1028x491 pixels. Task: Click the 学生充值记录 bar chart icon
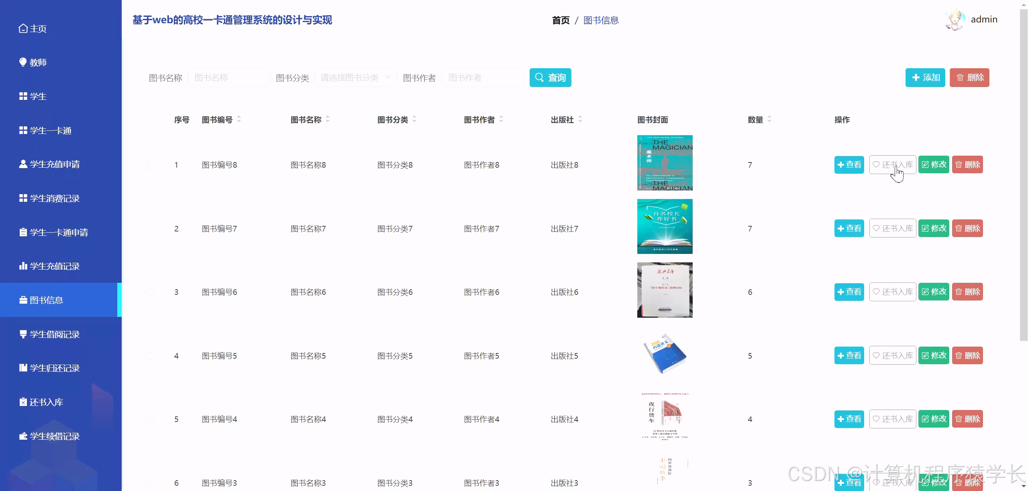[23, 266]
